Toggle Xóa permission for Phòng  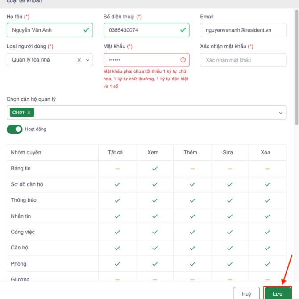[267, 264]
